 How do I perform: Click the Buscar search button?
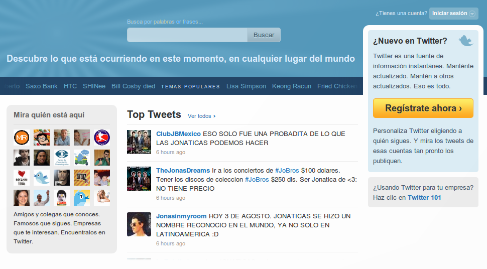tap(264, 35)
